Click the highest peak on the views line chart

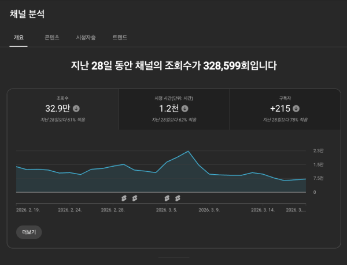click(189, 151)
